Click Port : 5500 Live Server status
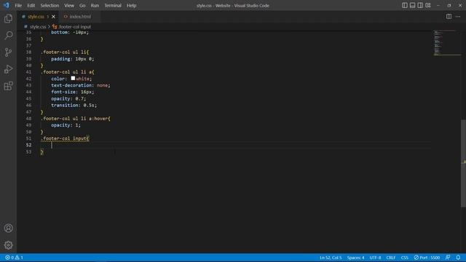Image resolution: width=466 pixels, height=262 pixels. (427, 258)
